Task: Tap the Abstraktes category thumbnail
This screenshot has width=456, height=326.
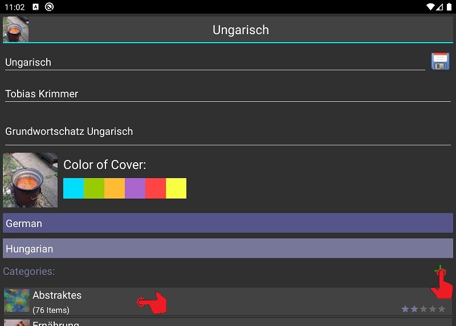Action: pos(17,300)
